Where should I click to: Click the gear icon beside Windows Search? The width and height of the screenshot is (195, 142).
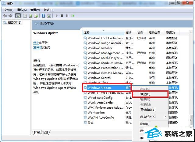click(x=85, y=78)
